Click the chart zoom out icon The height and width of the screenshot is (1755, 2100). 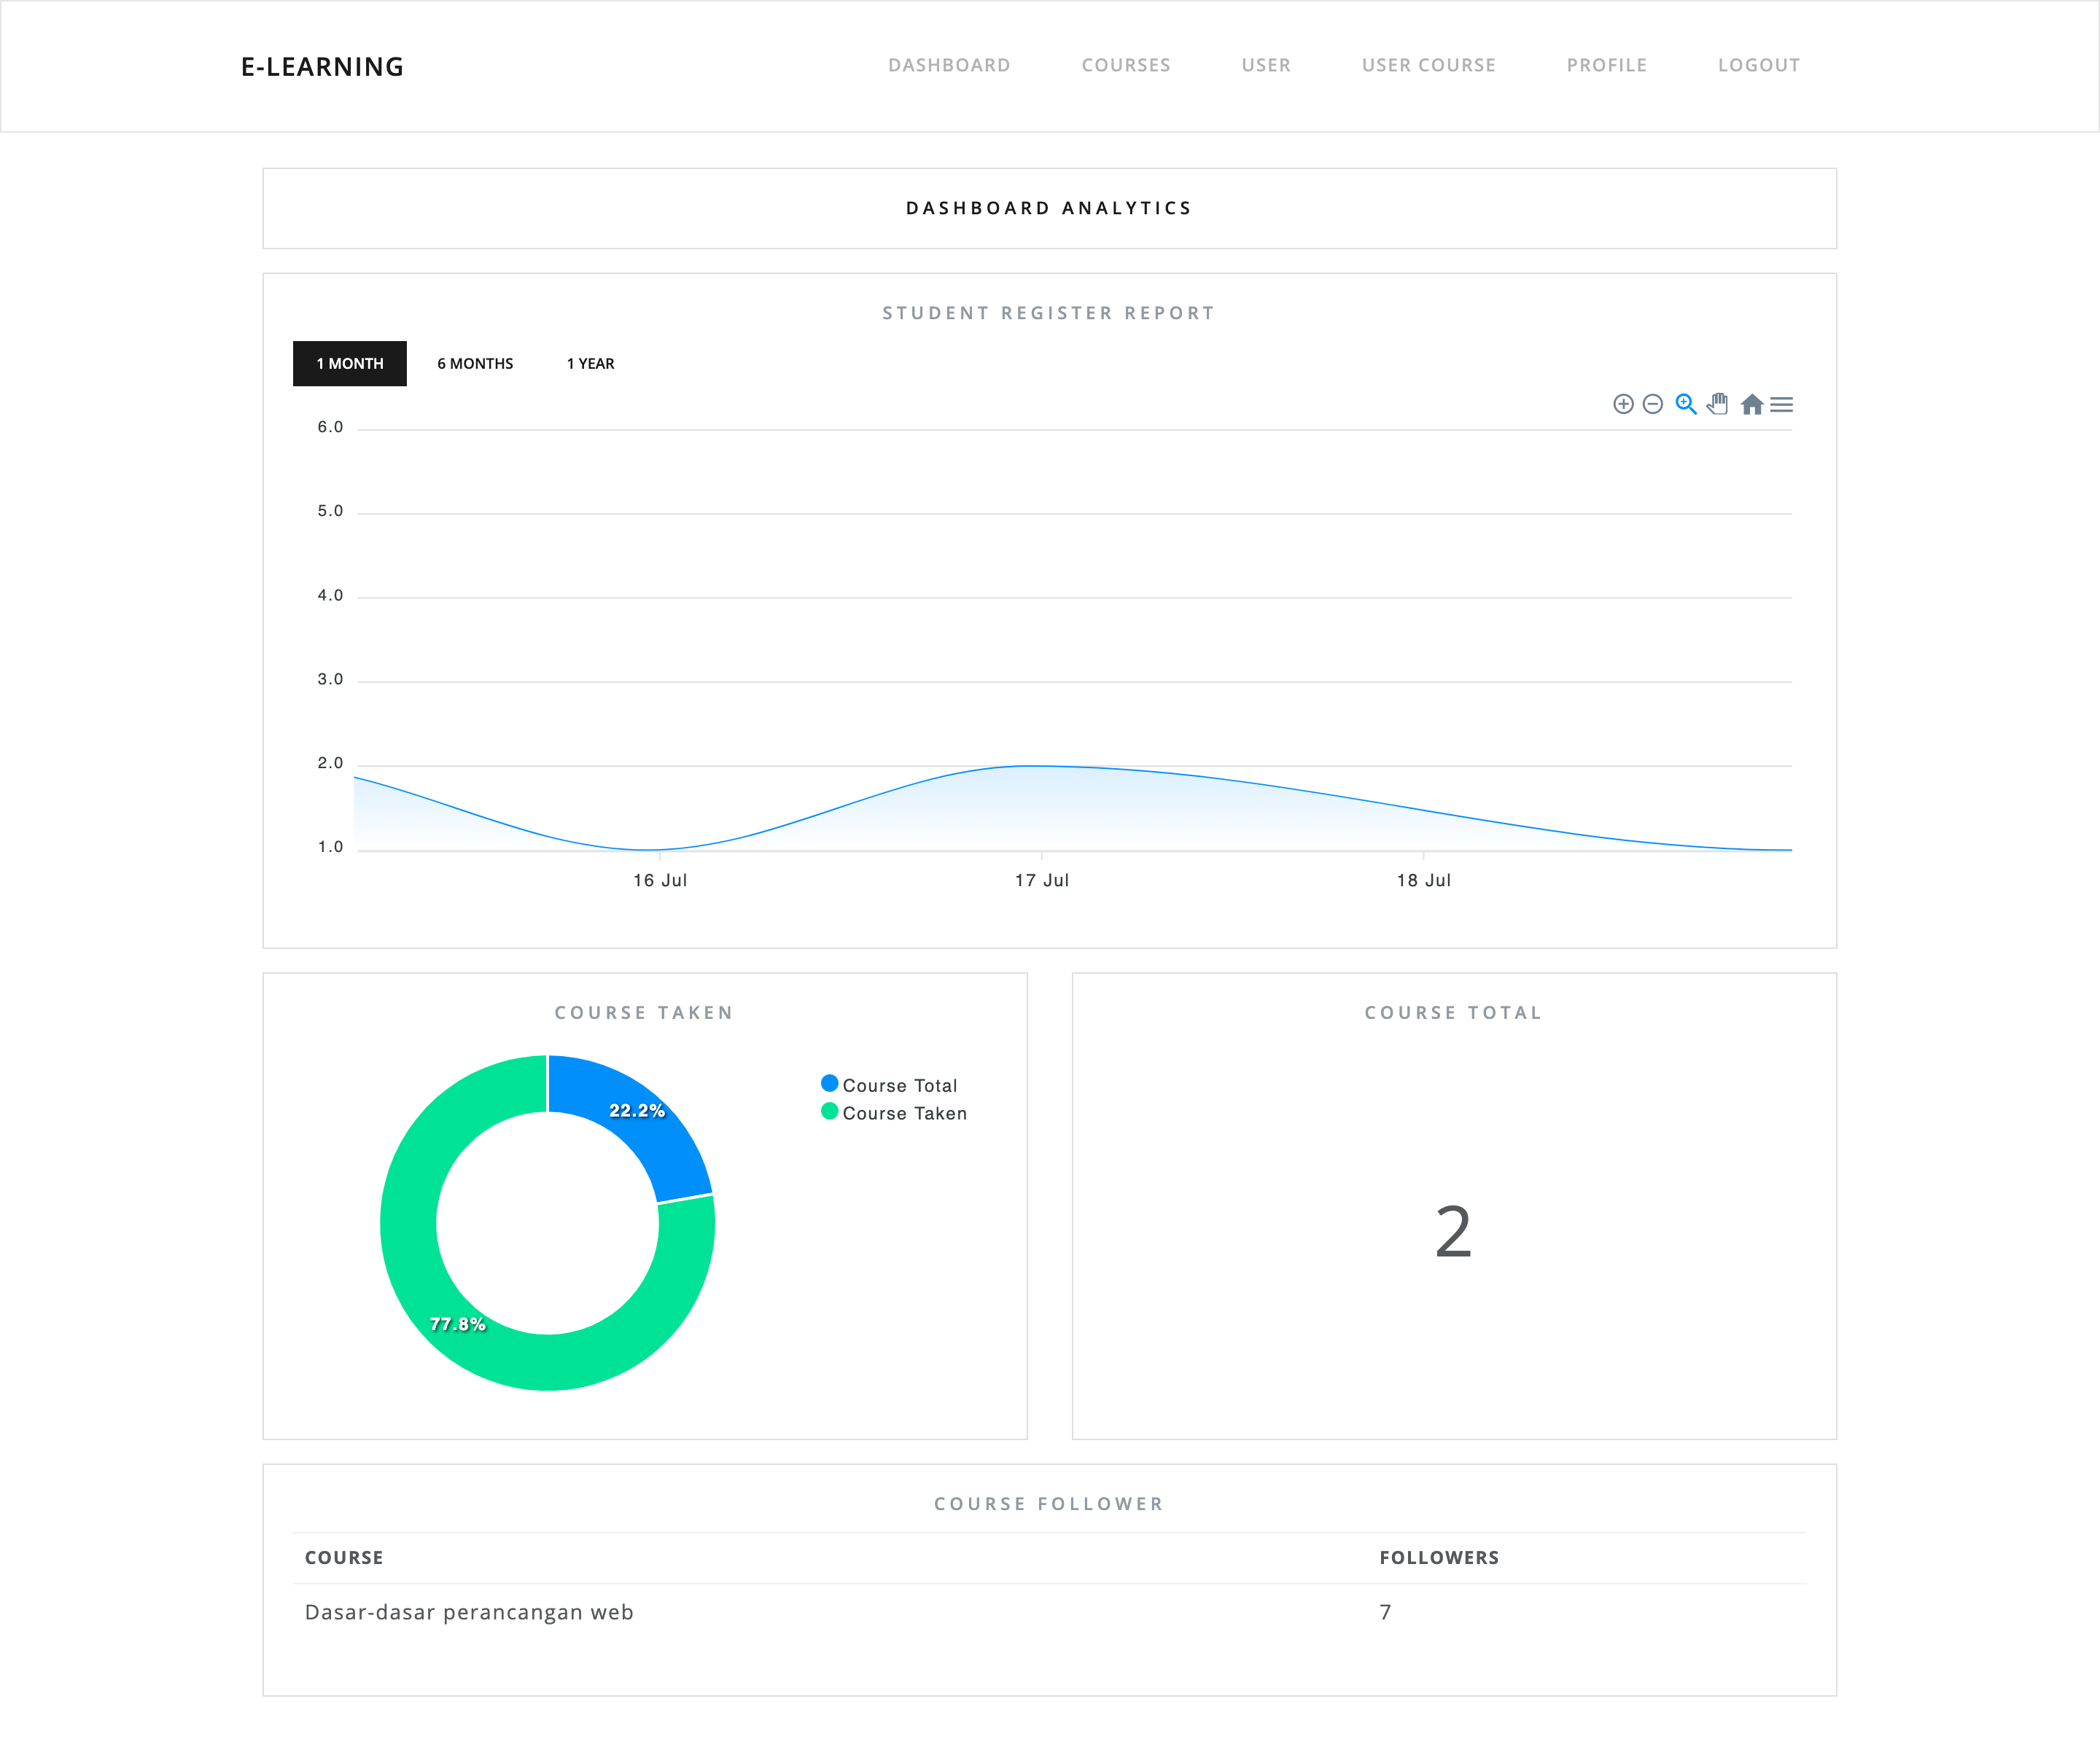1653,404
